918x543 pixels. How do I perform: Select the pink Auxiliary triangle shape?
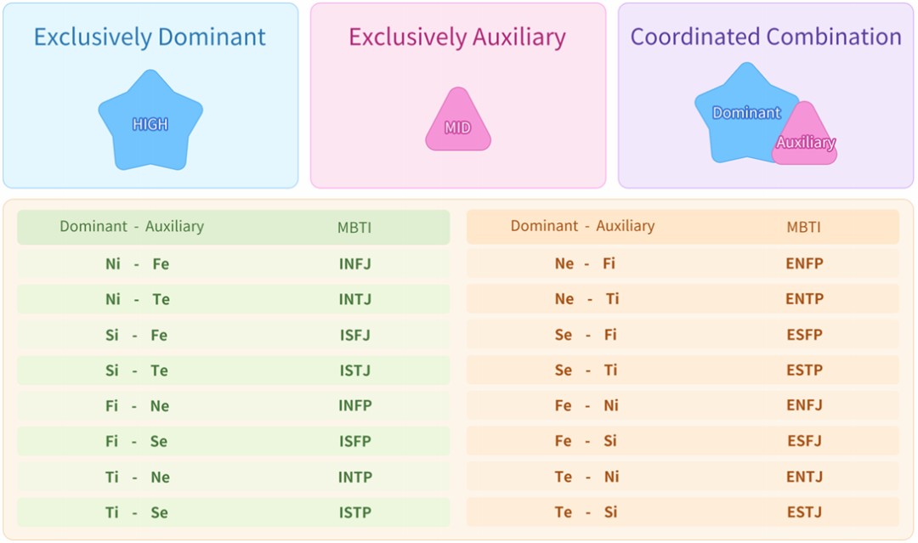point(806,139)
